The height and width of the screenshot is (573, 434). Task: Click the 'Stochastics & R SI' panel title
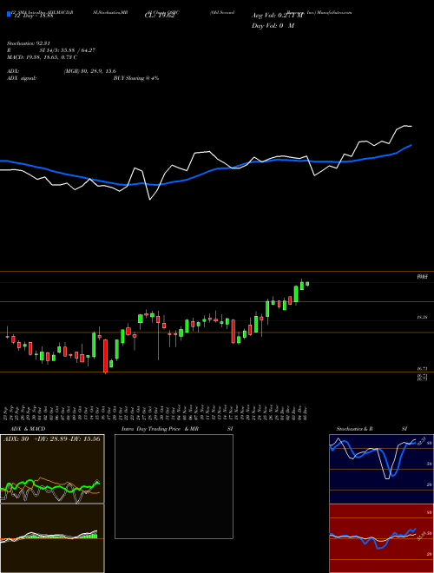point(372,429)
